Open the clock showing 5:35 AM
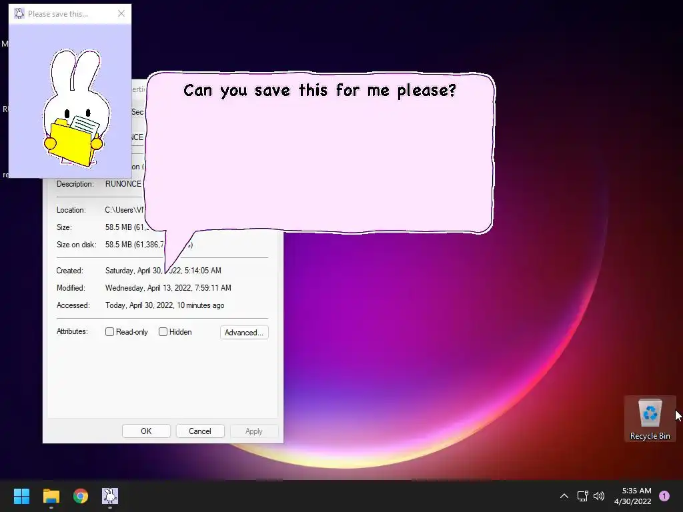Viewport: 683px width, 512px height. pyautogui.click(x=632, y=496)
